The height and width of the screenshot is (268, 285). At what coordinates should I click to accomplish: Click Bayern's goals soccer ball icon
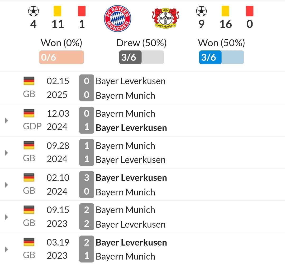[x=33, y=11]
